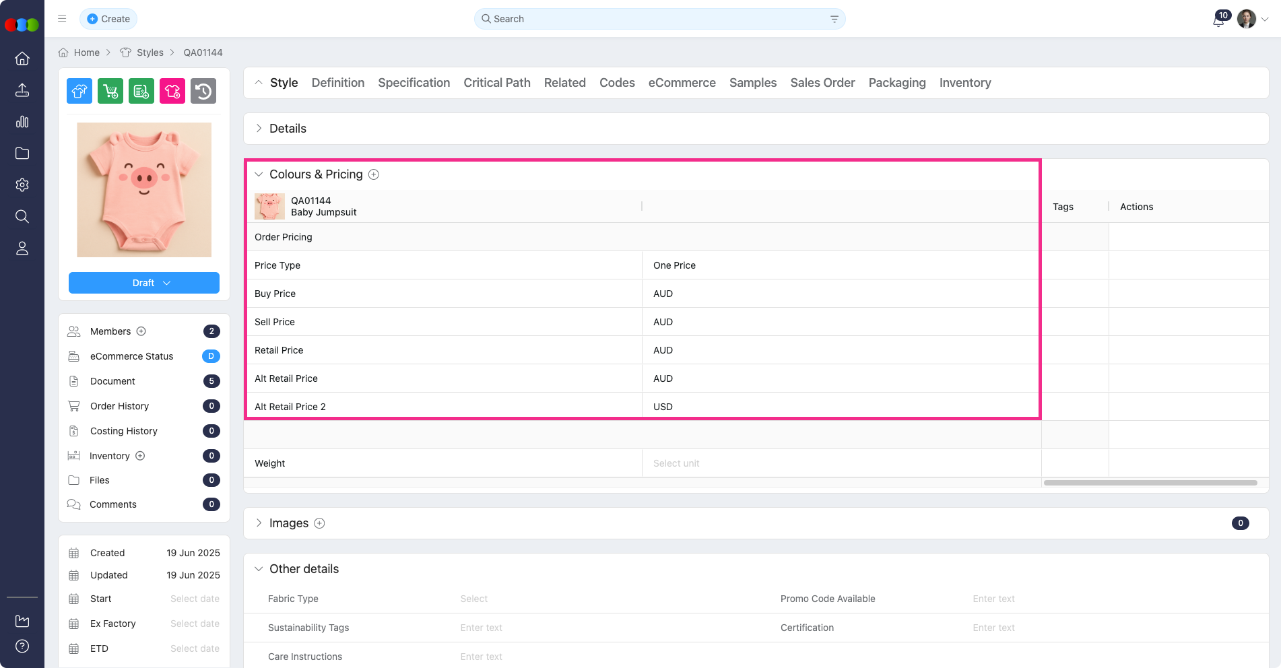Open the Draft status dropdown
This screenshot has width=1281, height=668.
144,283
